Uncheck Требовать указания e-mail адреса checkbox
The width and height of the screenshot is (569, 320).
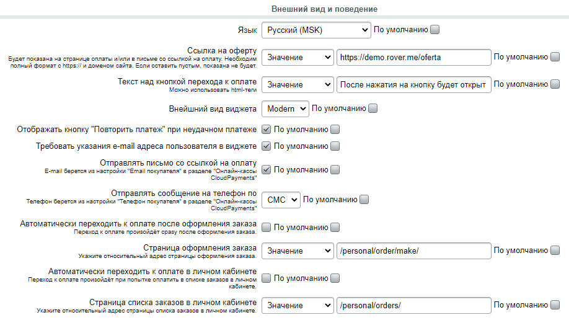coord(267,146)
